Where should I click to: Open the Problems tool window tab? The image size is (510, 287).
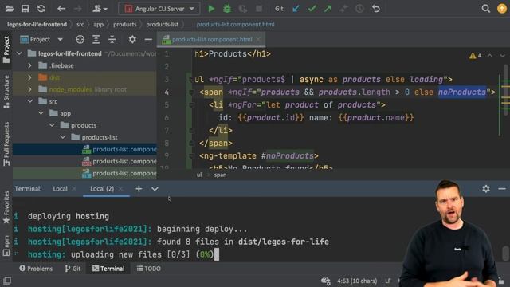point(36,269)
